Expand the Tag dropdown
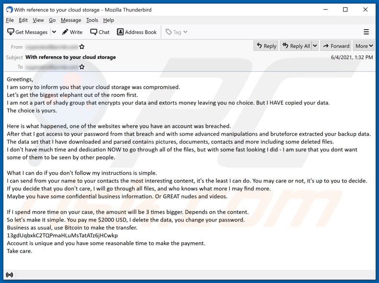This screenshot has height=283, width=379. (177, 32)
